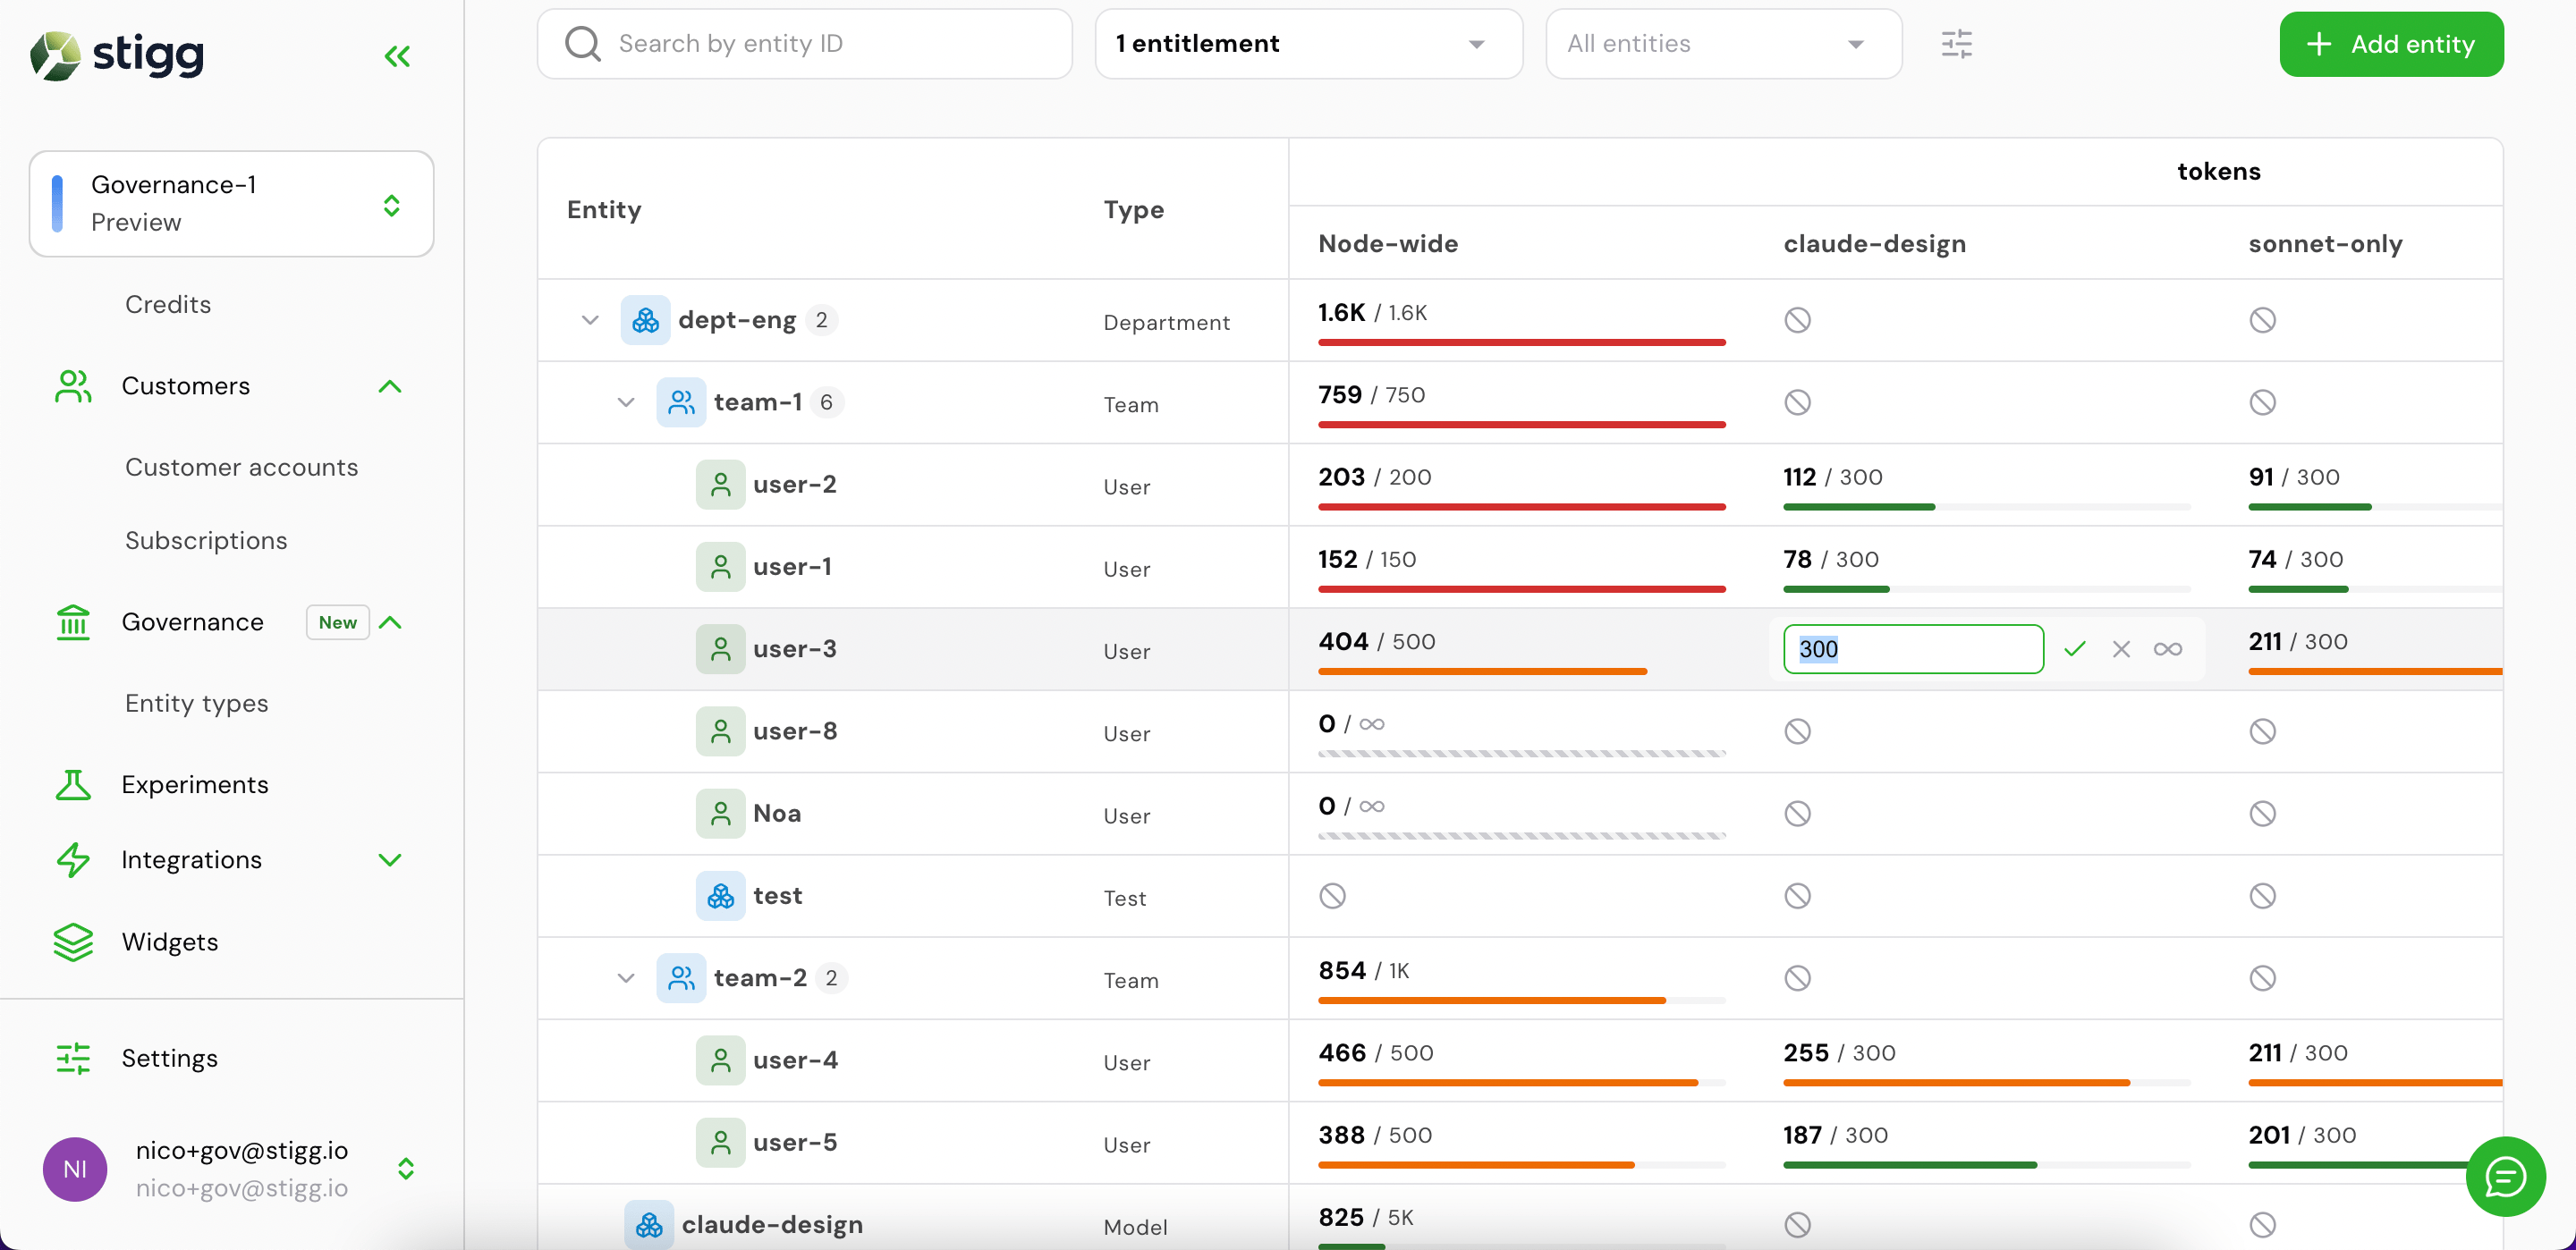The height and width of the screenshot is (1250, 2576).
Task: Open Entity types page
Action: [197, 703]
